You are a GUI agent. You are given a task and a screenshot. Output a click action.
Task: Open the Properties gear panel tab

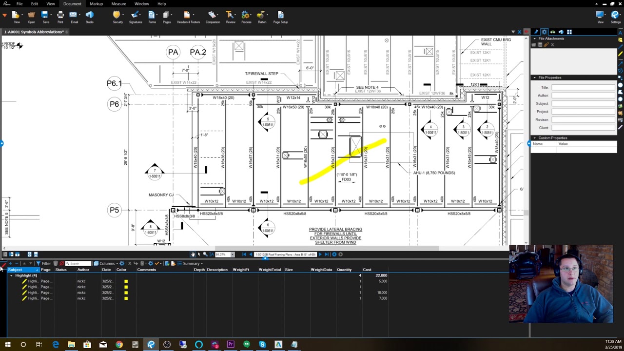coord(544,32)
